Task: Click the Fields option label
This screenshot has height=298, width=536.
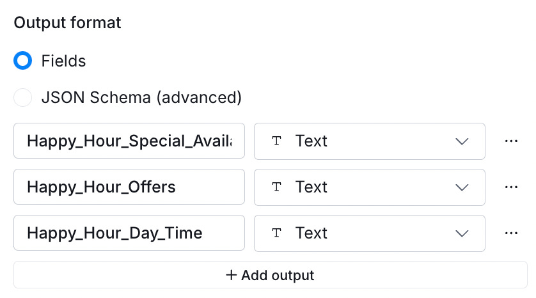Action: [64, 61]
